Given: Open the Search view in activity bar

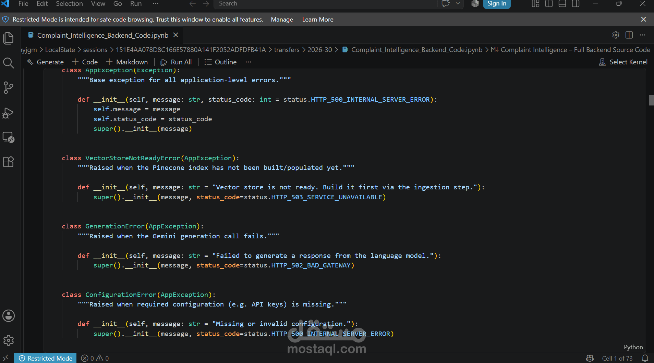Looking at the screenshot, I should click(x=8, y=63).
